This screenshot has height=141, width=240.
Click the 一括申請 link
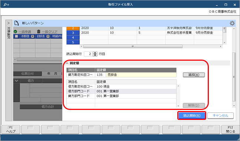coord(25,31)
